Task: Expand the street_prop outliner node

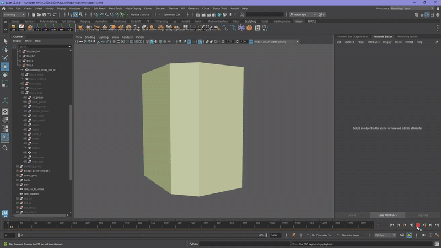Action: 18,175
